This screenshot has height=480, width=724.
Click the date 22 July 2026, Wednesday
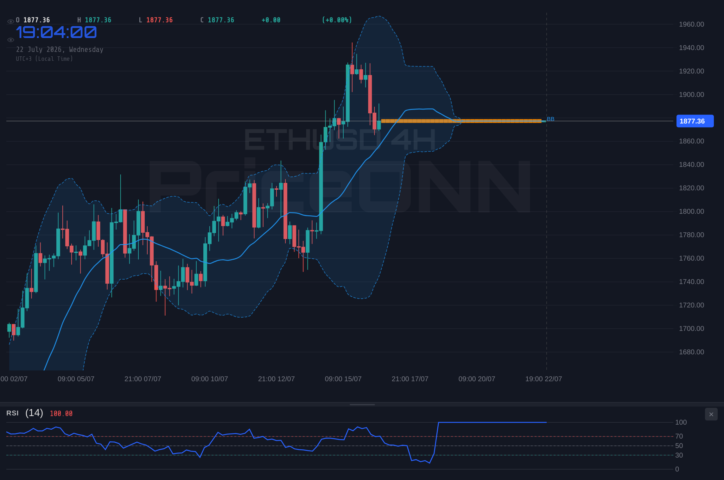(60, 49)
